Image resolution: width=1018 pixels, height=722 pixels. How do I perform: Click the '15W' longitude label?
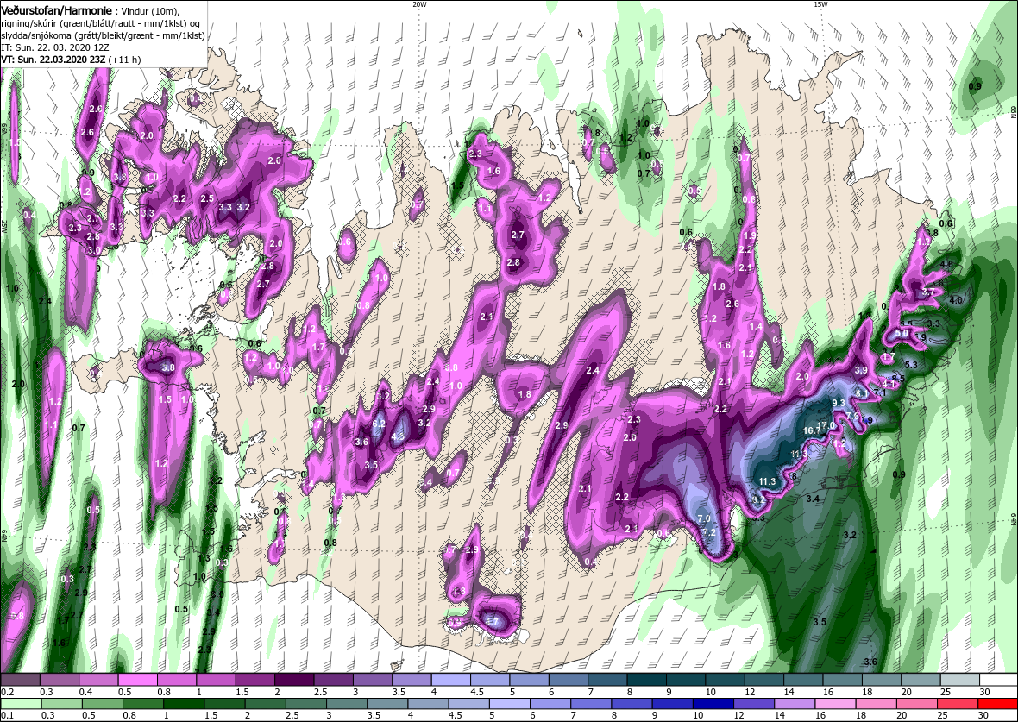coord(820,4)
